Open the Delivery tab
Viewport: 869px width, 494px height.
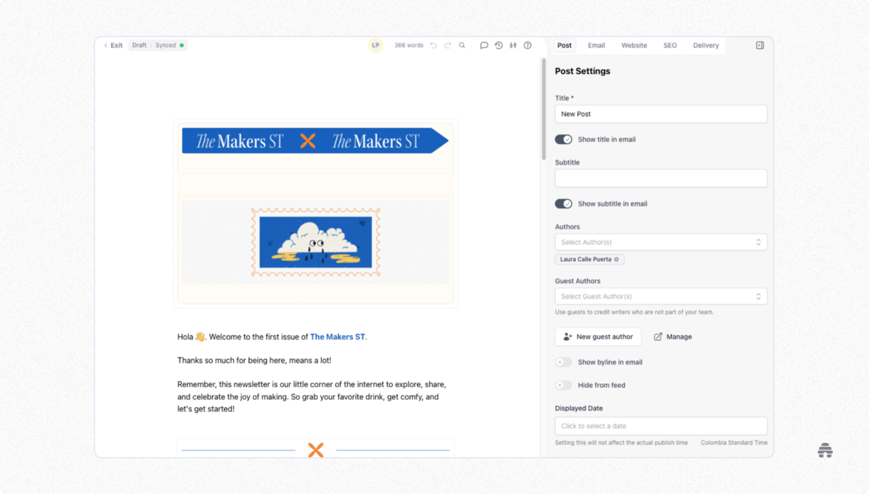(x=706, y=45)
